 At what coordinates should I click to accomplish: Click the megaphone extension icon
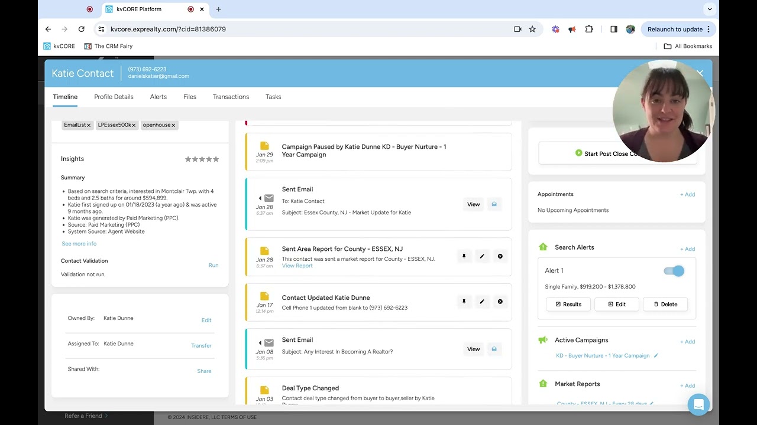(x=572, y=29)
